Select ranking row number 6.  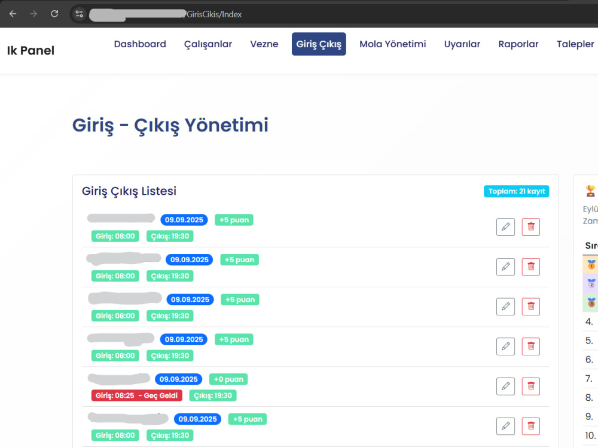click(590, 360)
